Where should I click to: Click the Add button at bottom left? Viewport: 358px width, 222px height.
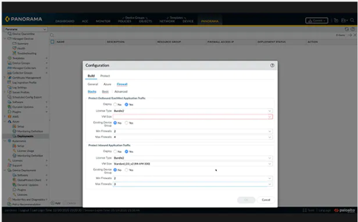click(x=57, y=202)
